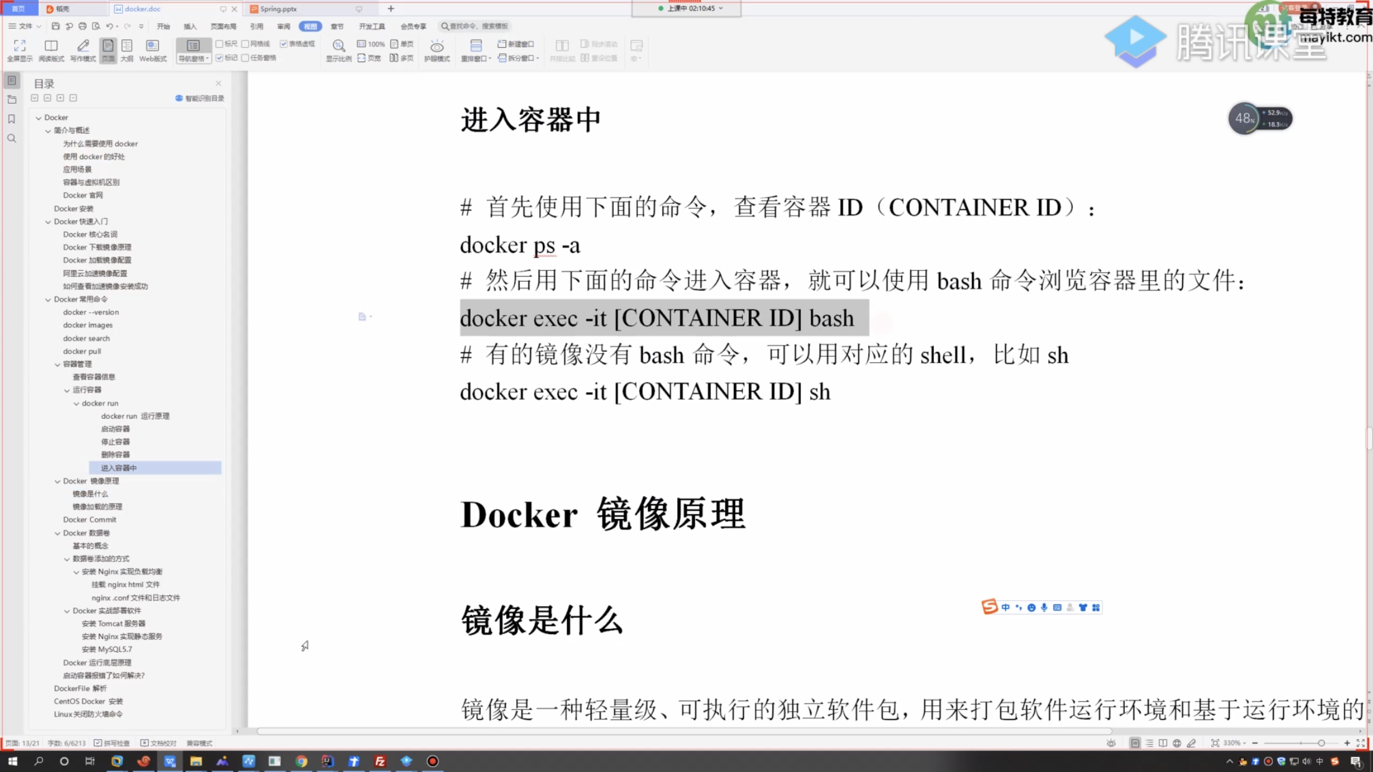Turn on eye protection mode
The image size is (1373, 772).
pos(437,50)
